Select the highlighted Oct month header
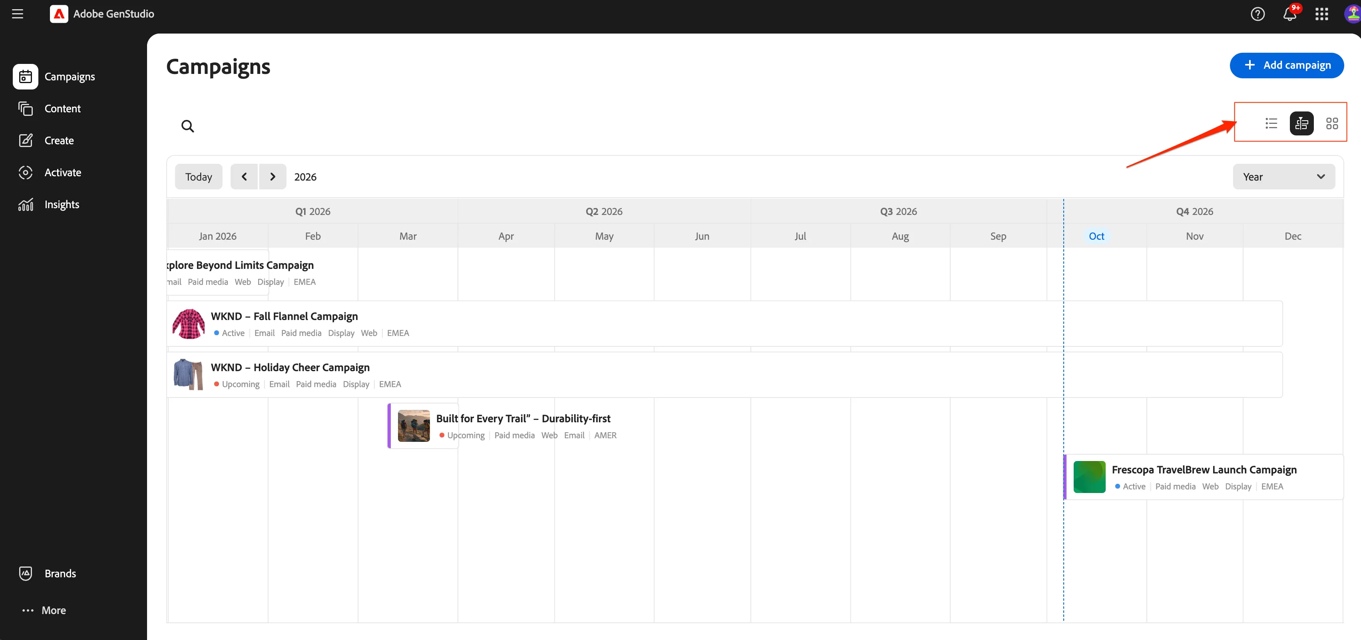 [x=1096, y=236]
